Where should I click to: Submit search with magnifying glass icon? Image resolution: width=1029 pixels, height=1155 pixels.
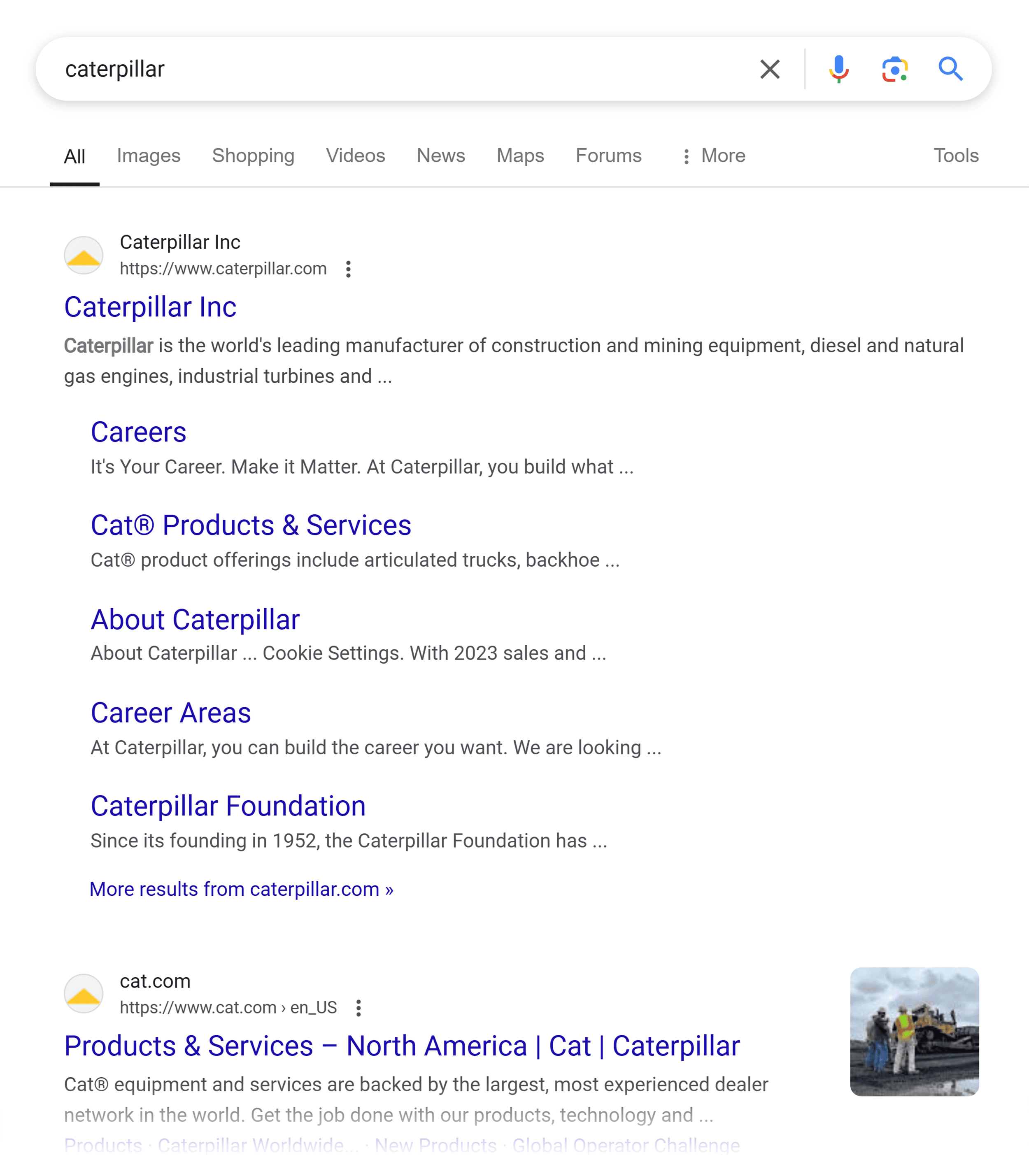coord(950,70)
